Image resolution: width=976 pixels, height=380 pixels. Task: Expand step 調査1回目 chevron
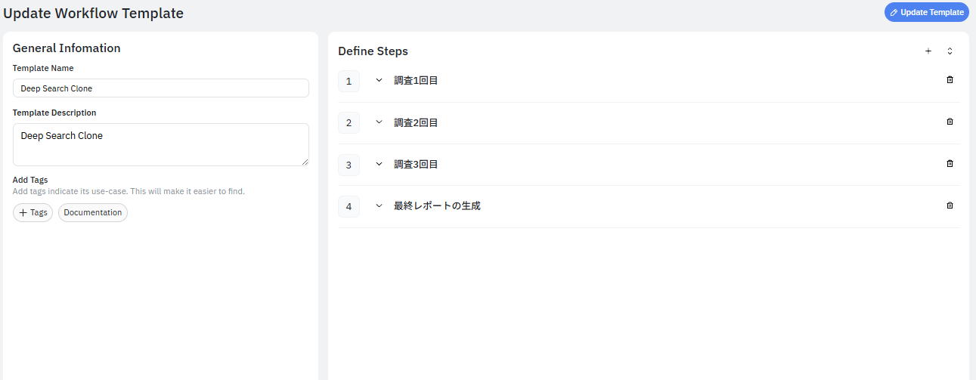[379, 80]
